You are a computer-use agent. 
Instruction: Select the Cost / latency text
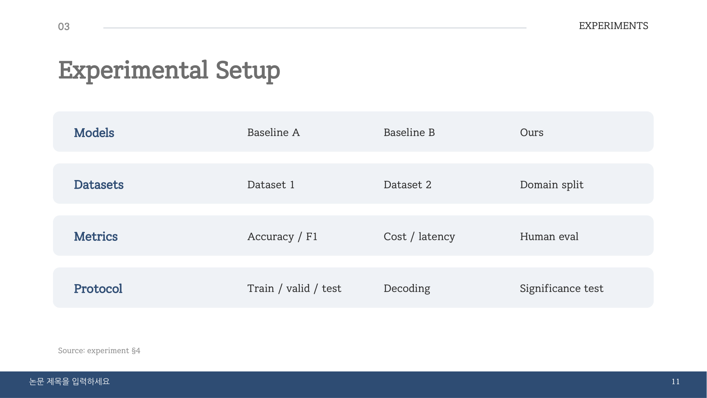click(419, 237)
